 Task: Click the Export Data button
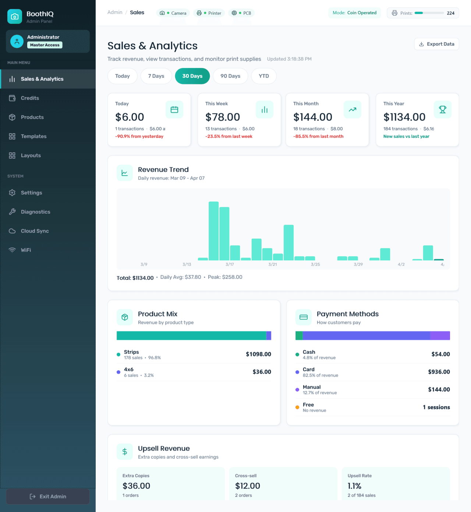436,44
